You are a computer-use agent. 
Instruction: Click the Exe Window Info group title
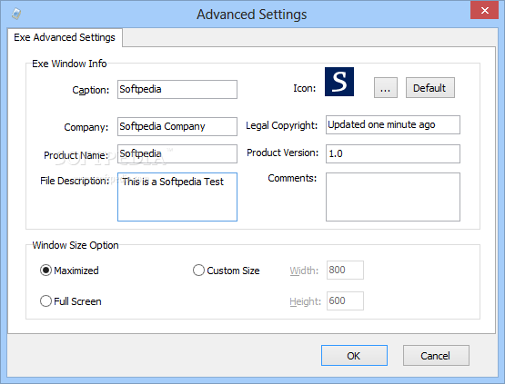(69, 64)
